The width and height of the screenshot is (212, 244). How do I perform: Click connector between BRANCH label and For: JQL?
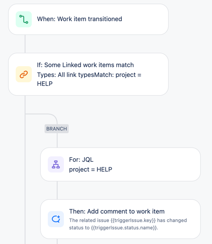[57, 140]
